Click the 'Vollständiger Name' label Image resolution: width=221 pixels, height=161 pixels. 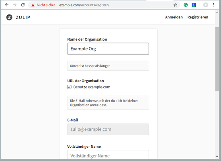tap(84, 147)
